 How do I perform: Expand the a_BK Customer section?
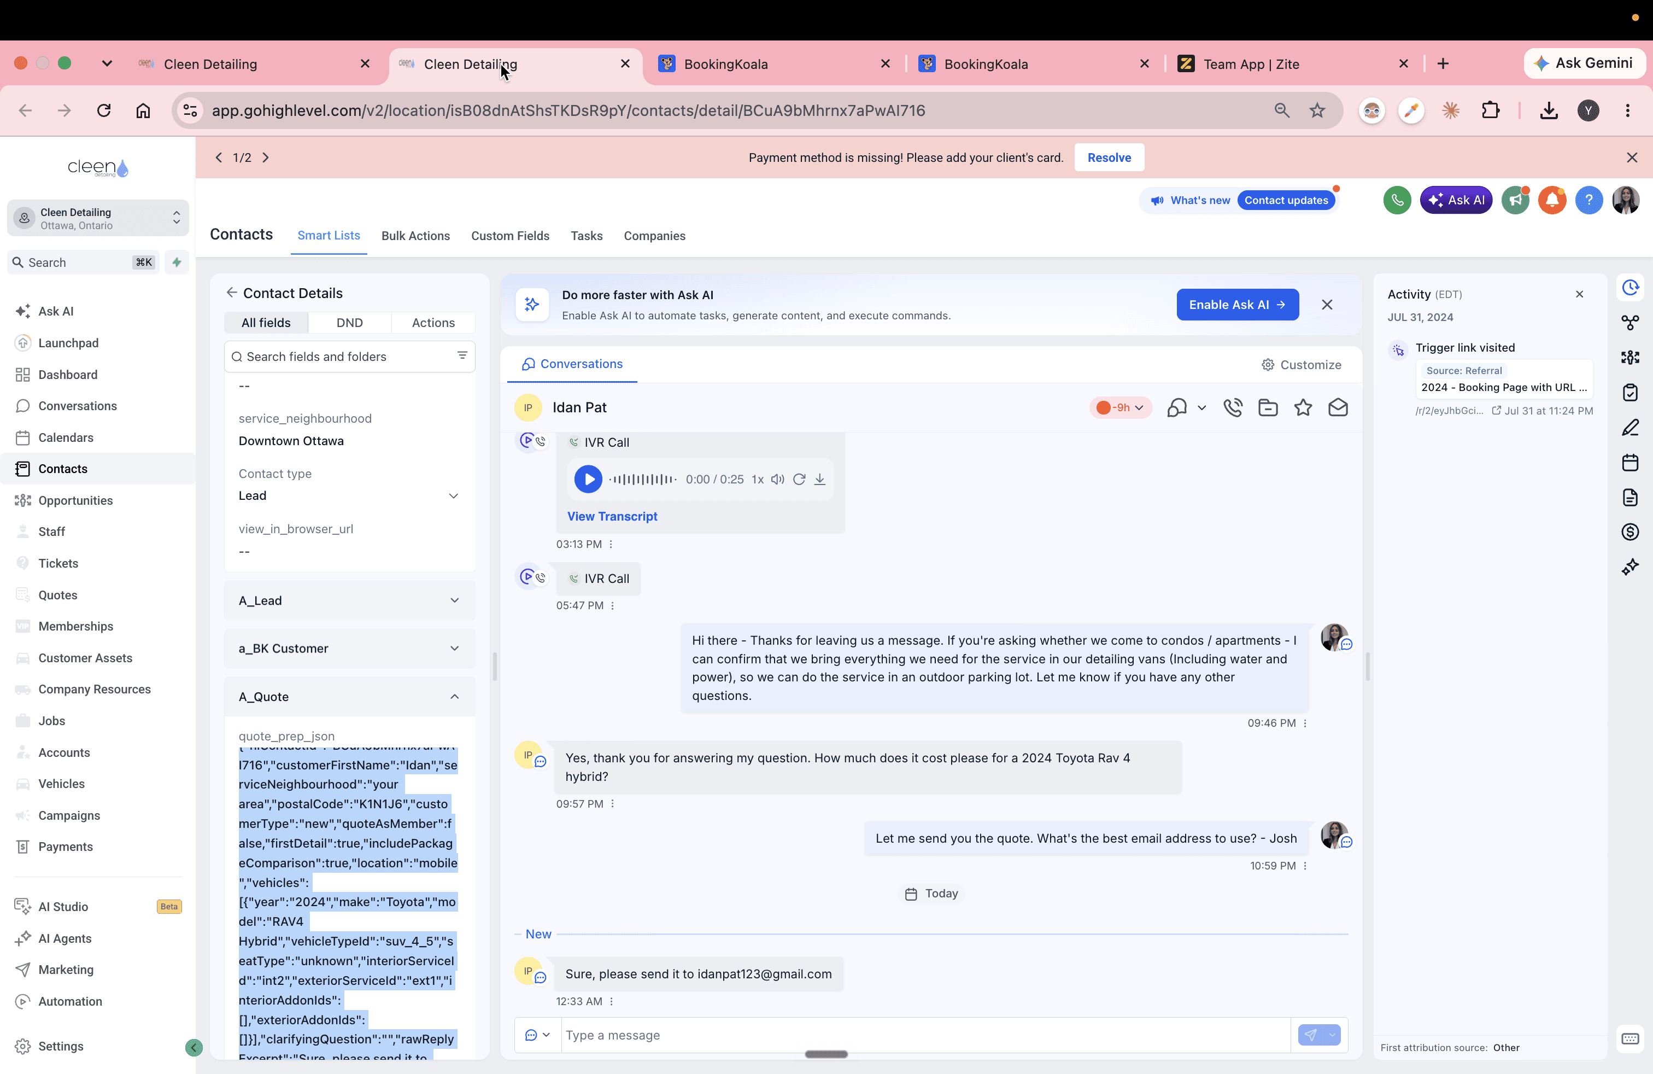pos(349,648)
